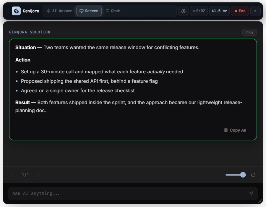Viewport: 266px width, 207px height.
Task: Grab the drag handle dots beside the logo
Action: (8, 11)
